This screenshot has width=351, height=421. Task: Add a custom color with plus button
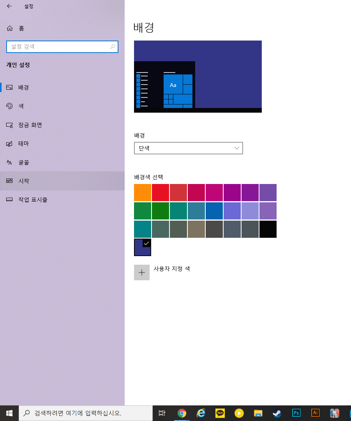pos(142,272)
